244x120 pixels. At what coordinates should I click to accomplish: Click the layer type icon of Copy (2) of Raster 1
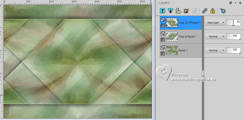point(163,20)
